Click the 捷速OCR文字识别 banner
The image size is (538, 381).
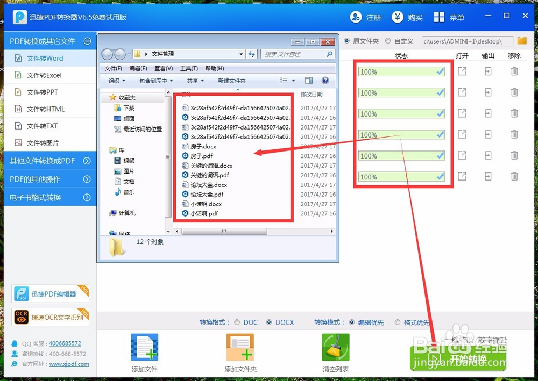click(x=50, y=317)
